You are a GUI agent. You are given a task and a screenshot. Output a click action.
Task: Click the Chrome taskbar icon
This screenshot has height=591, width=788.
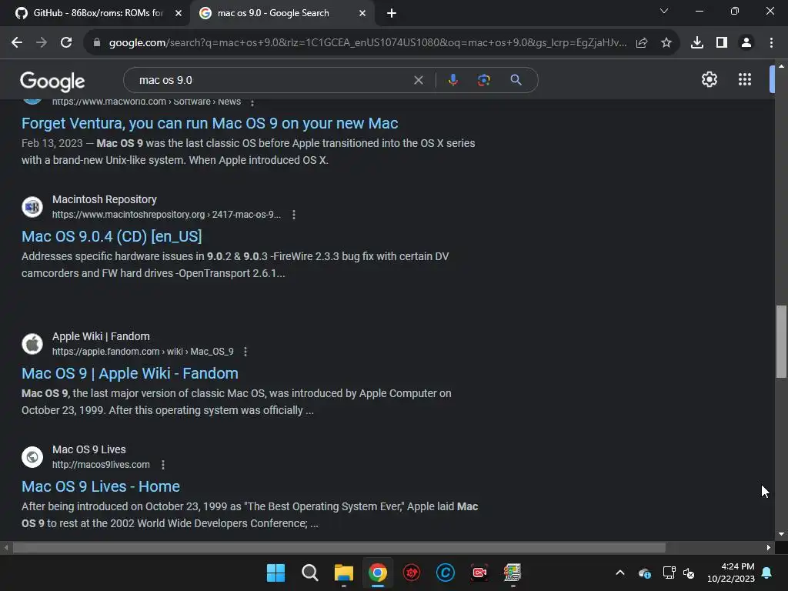click(377, 573)
